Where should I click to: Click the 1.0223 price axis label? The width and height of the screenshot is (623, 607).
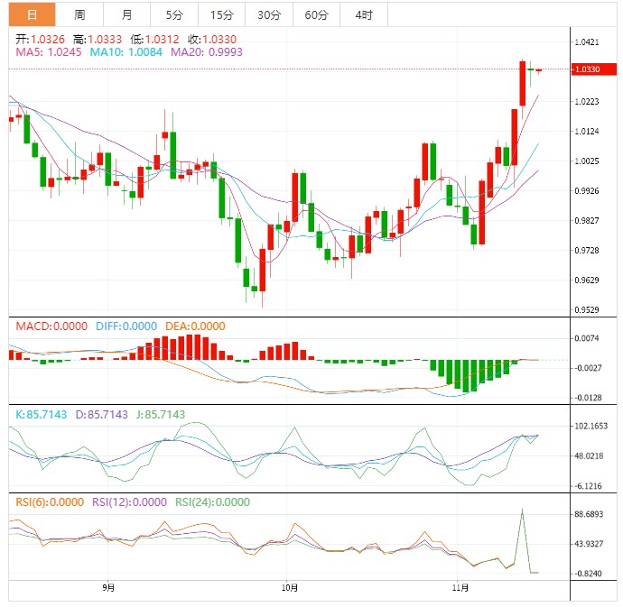[587, 102]
